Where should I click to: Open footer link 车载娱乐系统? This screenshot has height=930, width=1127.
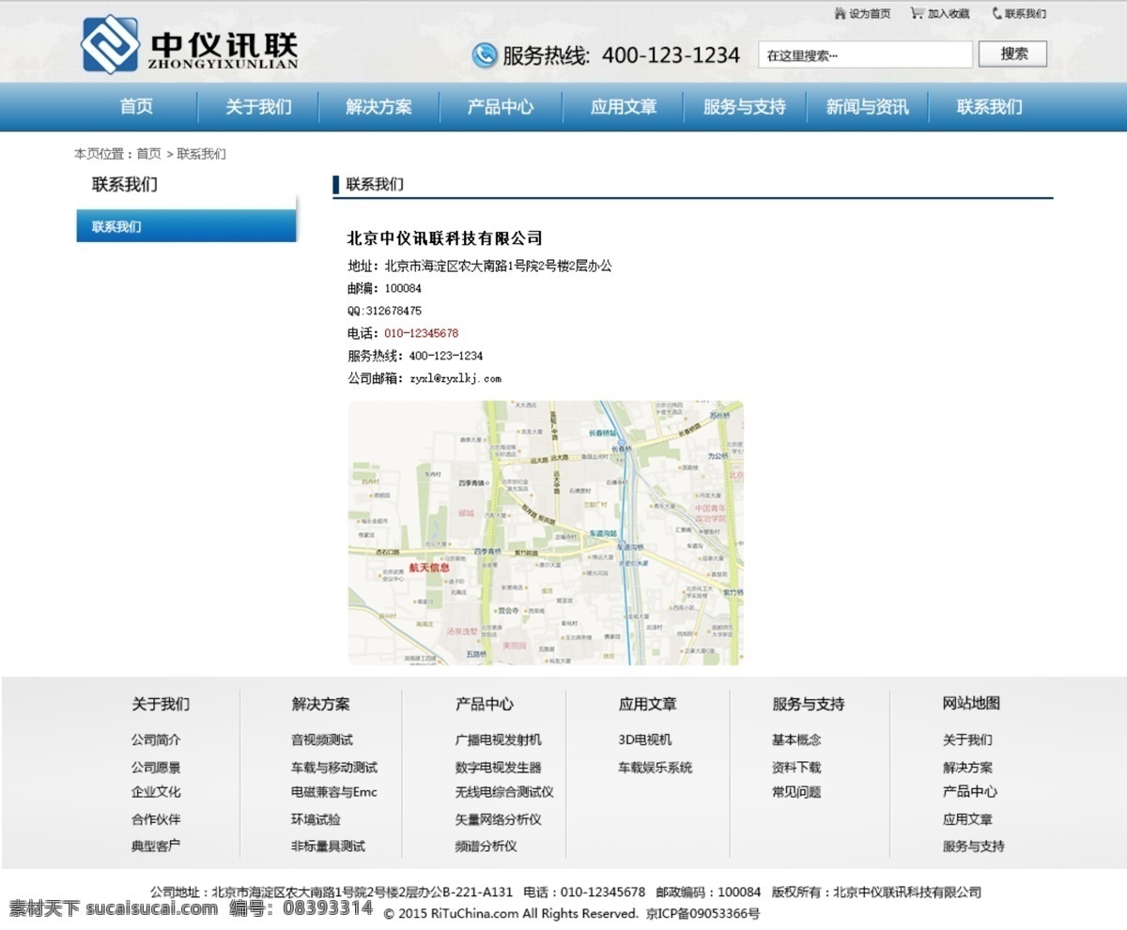[x=656, y=767]
